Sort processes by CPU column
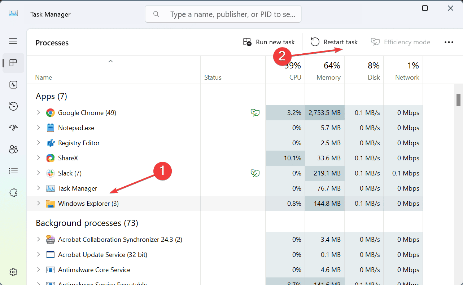The width and height of the screenshot is (463, 285). (285, 70)
